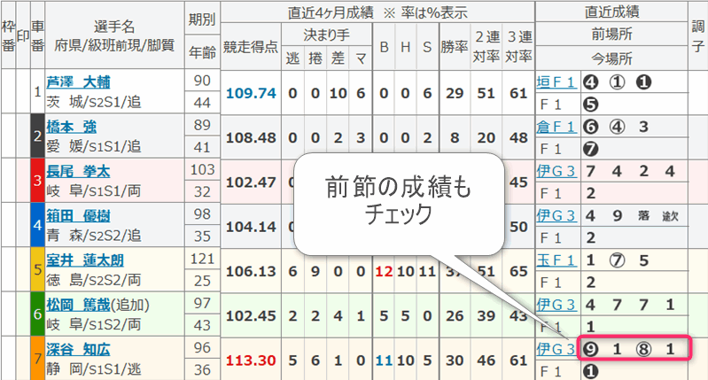Click blue B value 11 for 深谷
The image size is (708, 380).
click(x=384, y=361)
